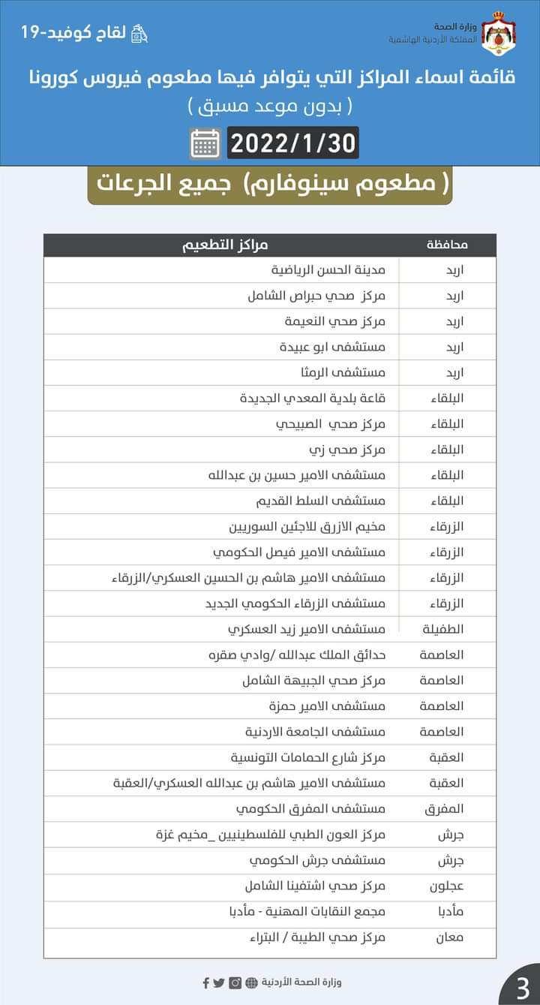
Task: Click the vaccine syringe icon at top
Action: click(x=139, y=34)
